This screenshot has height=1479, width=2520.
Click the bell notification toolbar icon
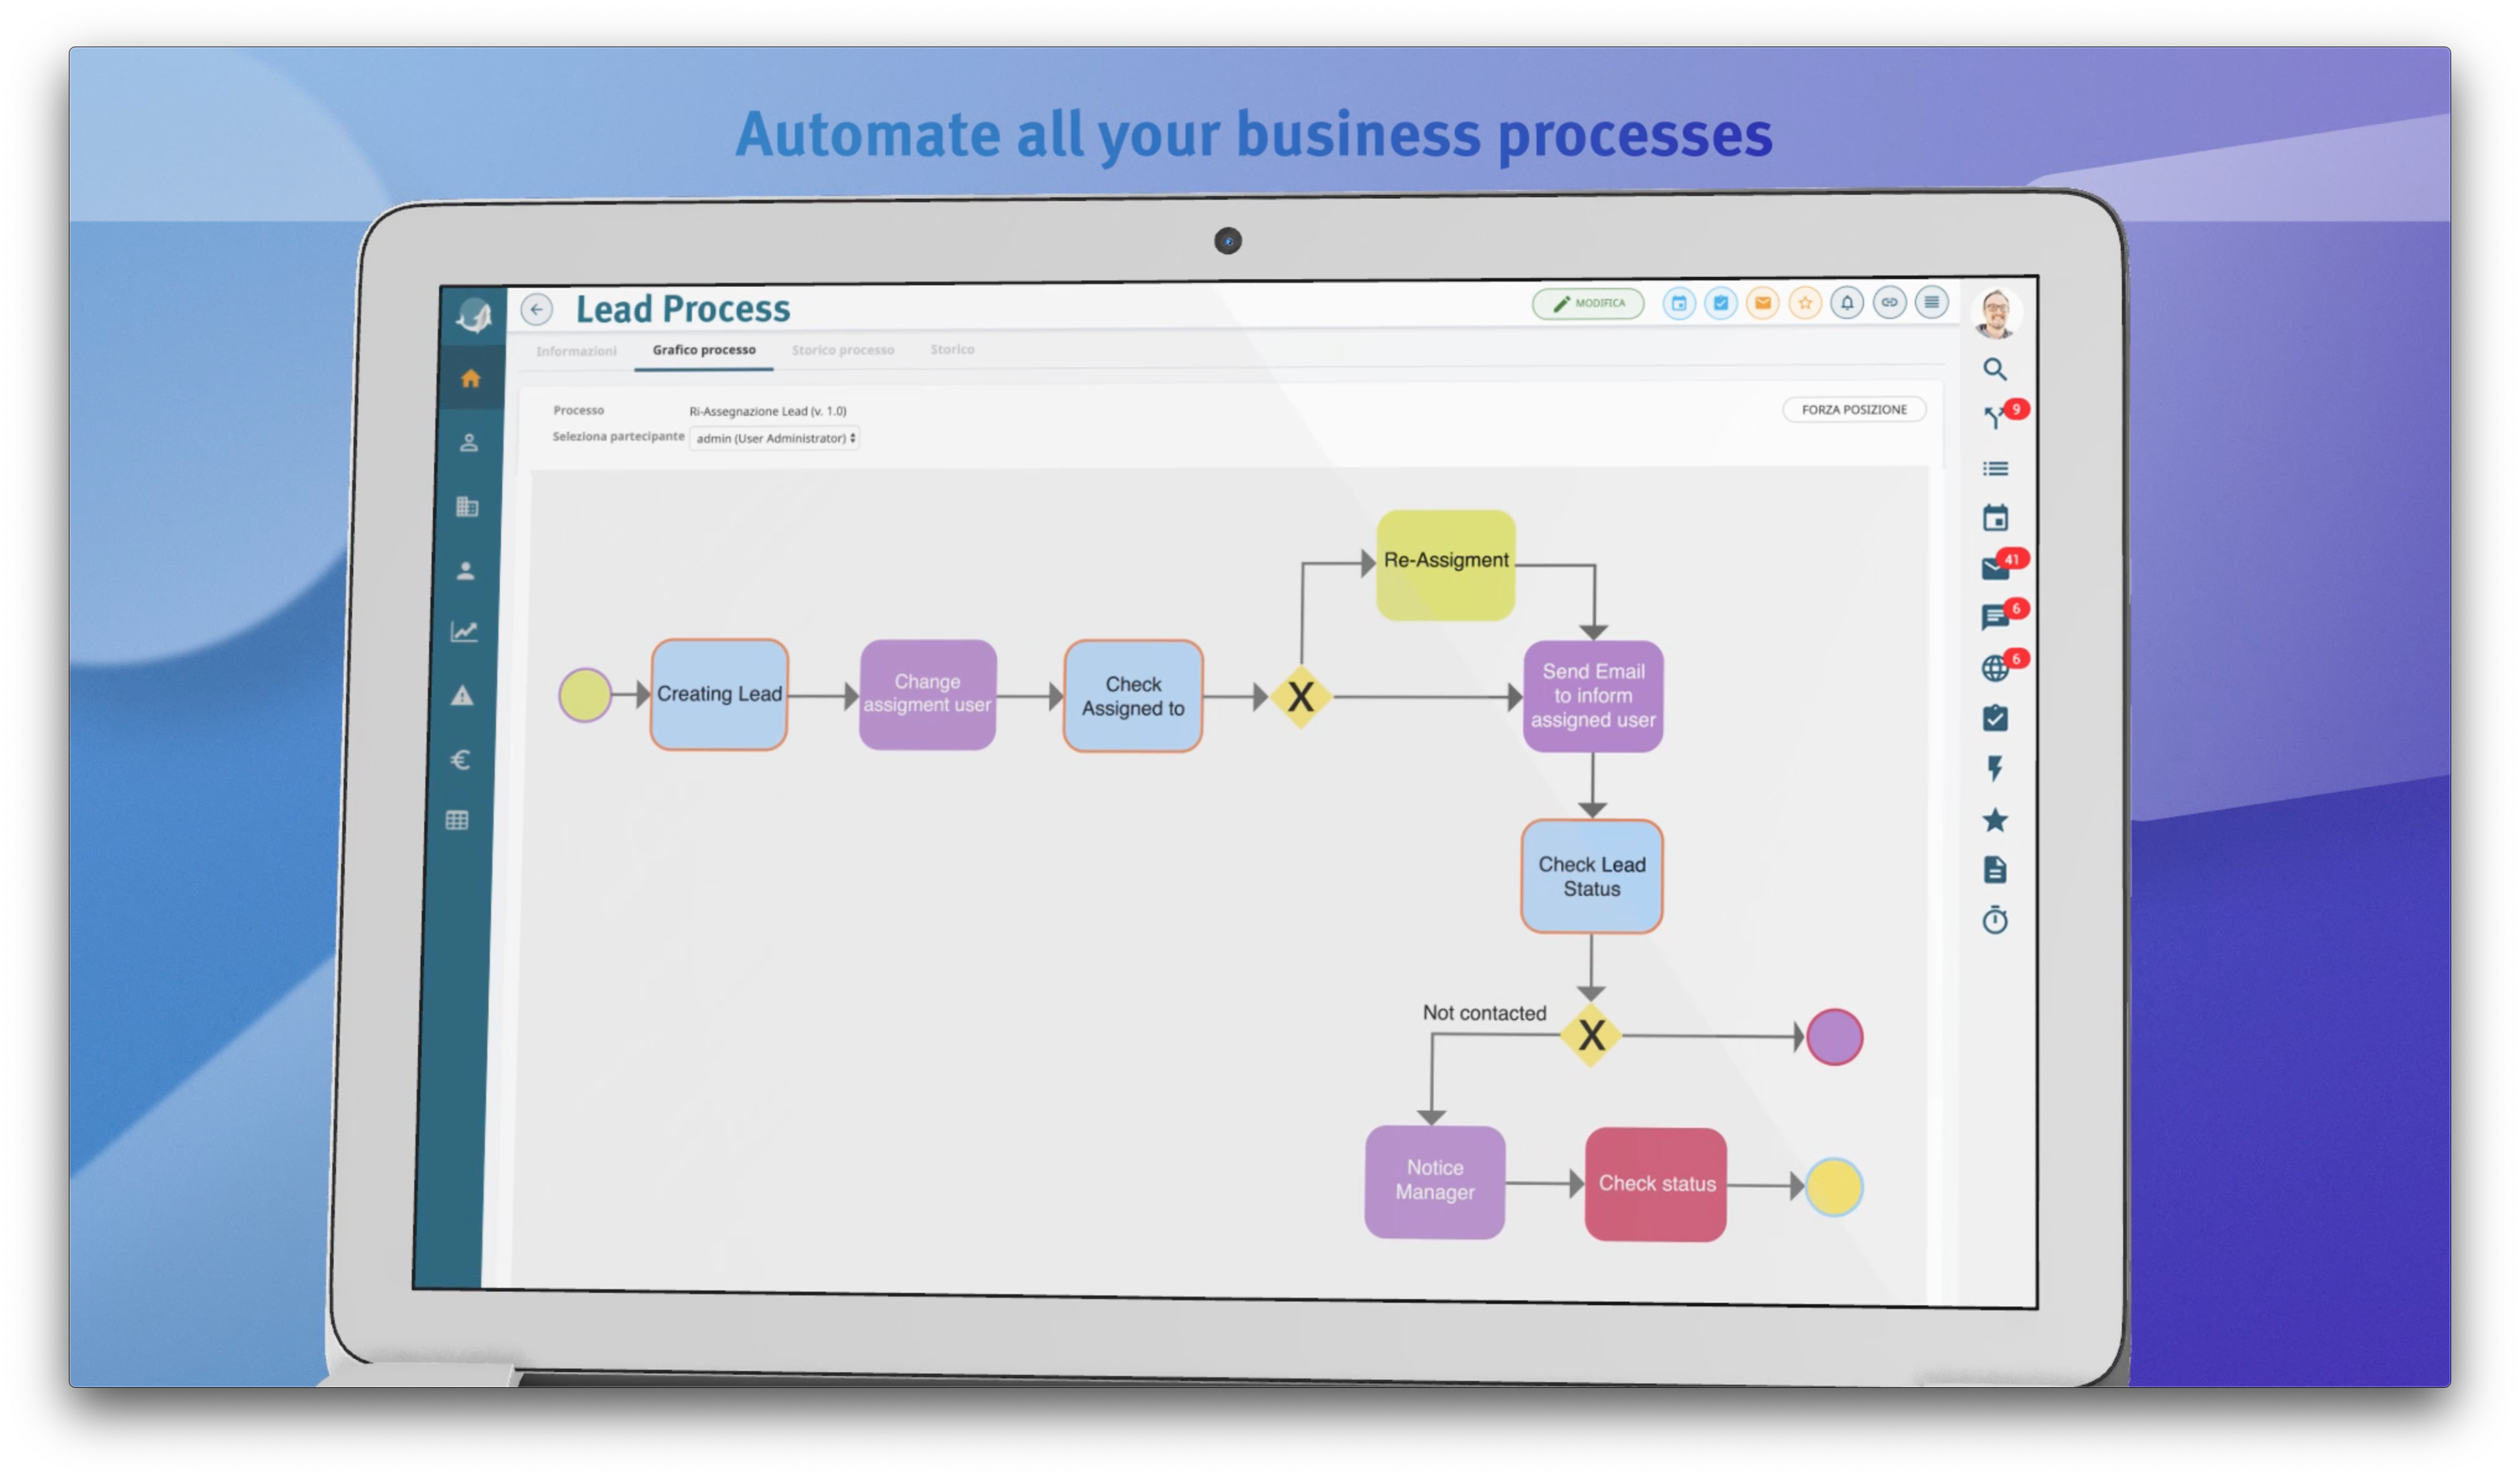(x=1847, y=302)
